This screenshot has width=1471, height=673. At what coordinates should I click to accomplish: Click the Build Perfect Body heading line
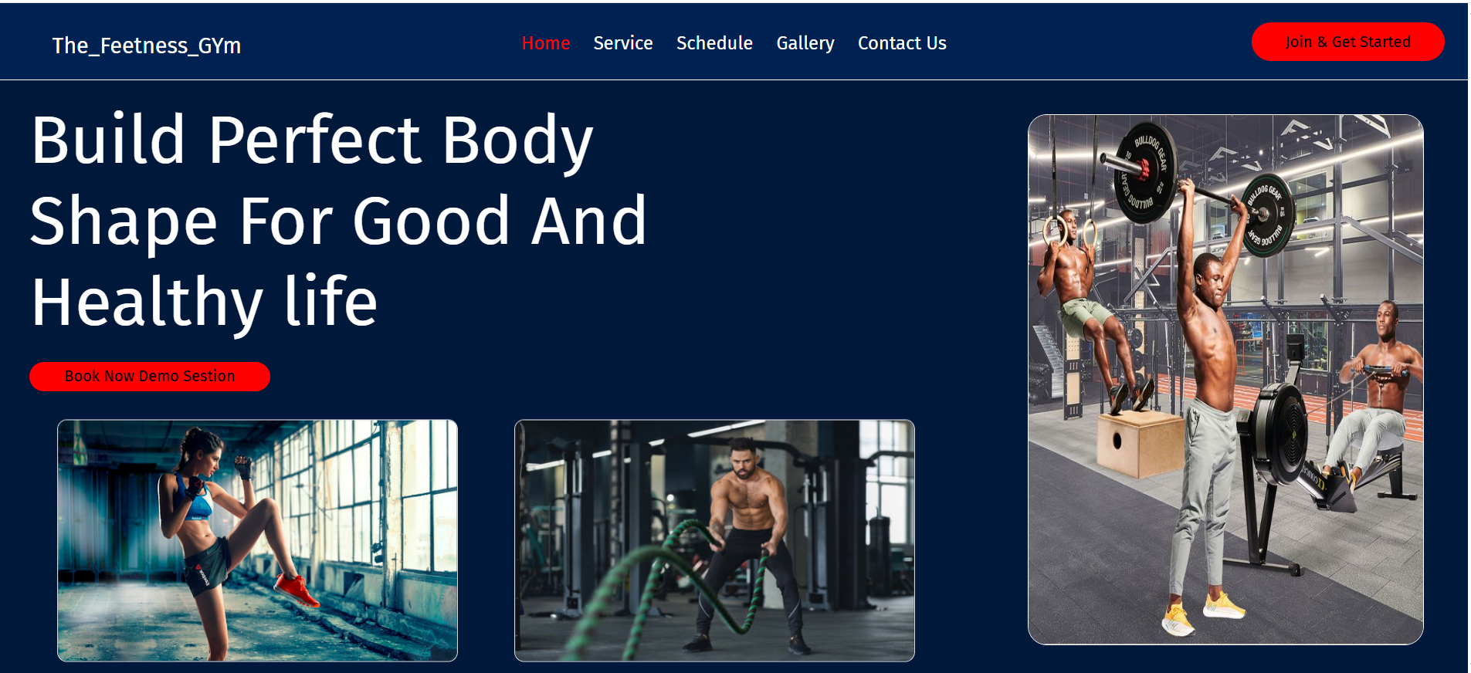(312, 140)
